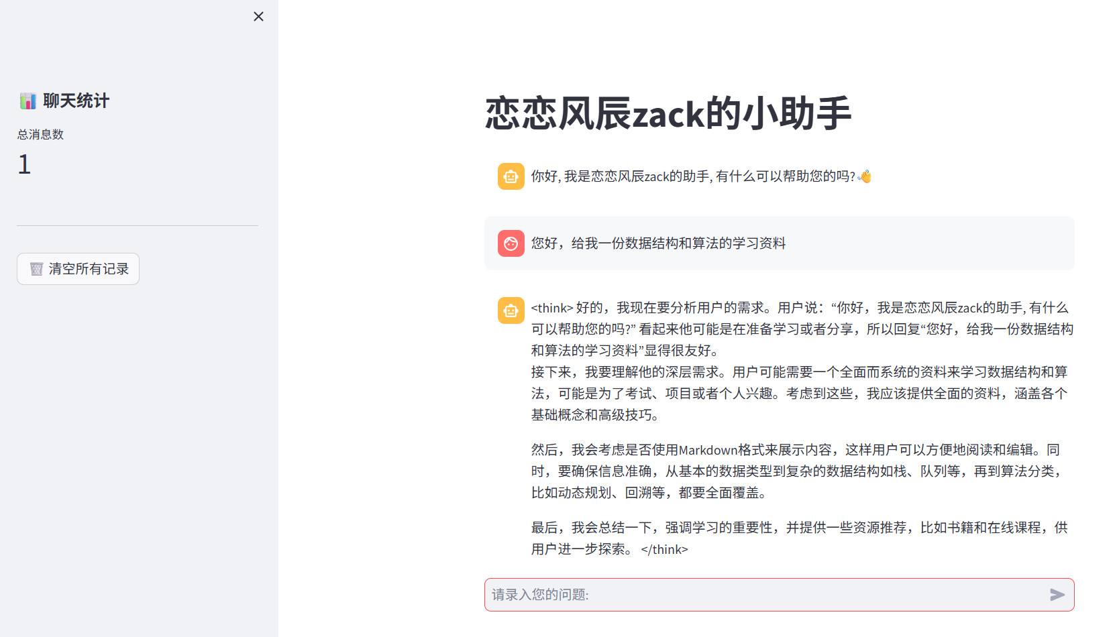
Task: Click the 聊天统计 sidebar heading
Action: click(x=76, y=101)
